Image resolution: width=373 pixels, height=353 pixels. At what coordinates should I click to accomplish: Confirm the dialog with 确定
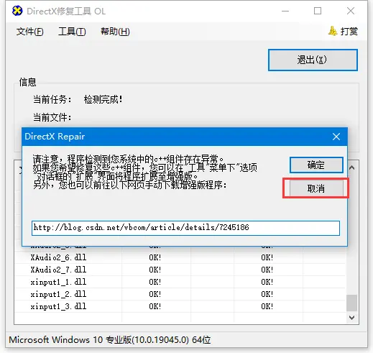coord(316,165)
